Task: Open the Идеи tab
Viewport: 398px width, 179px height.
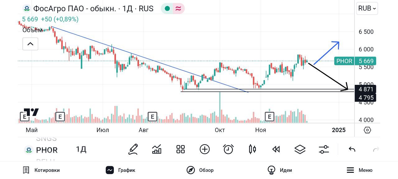Action: 280,170
